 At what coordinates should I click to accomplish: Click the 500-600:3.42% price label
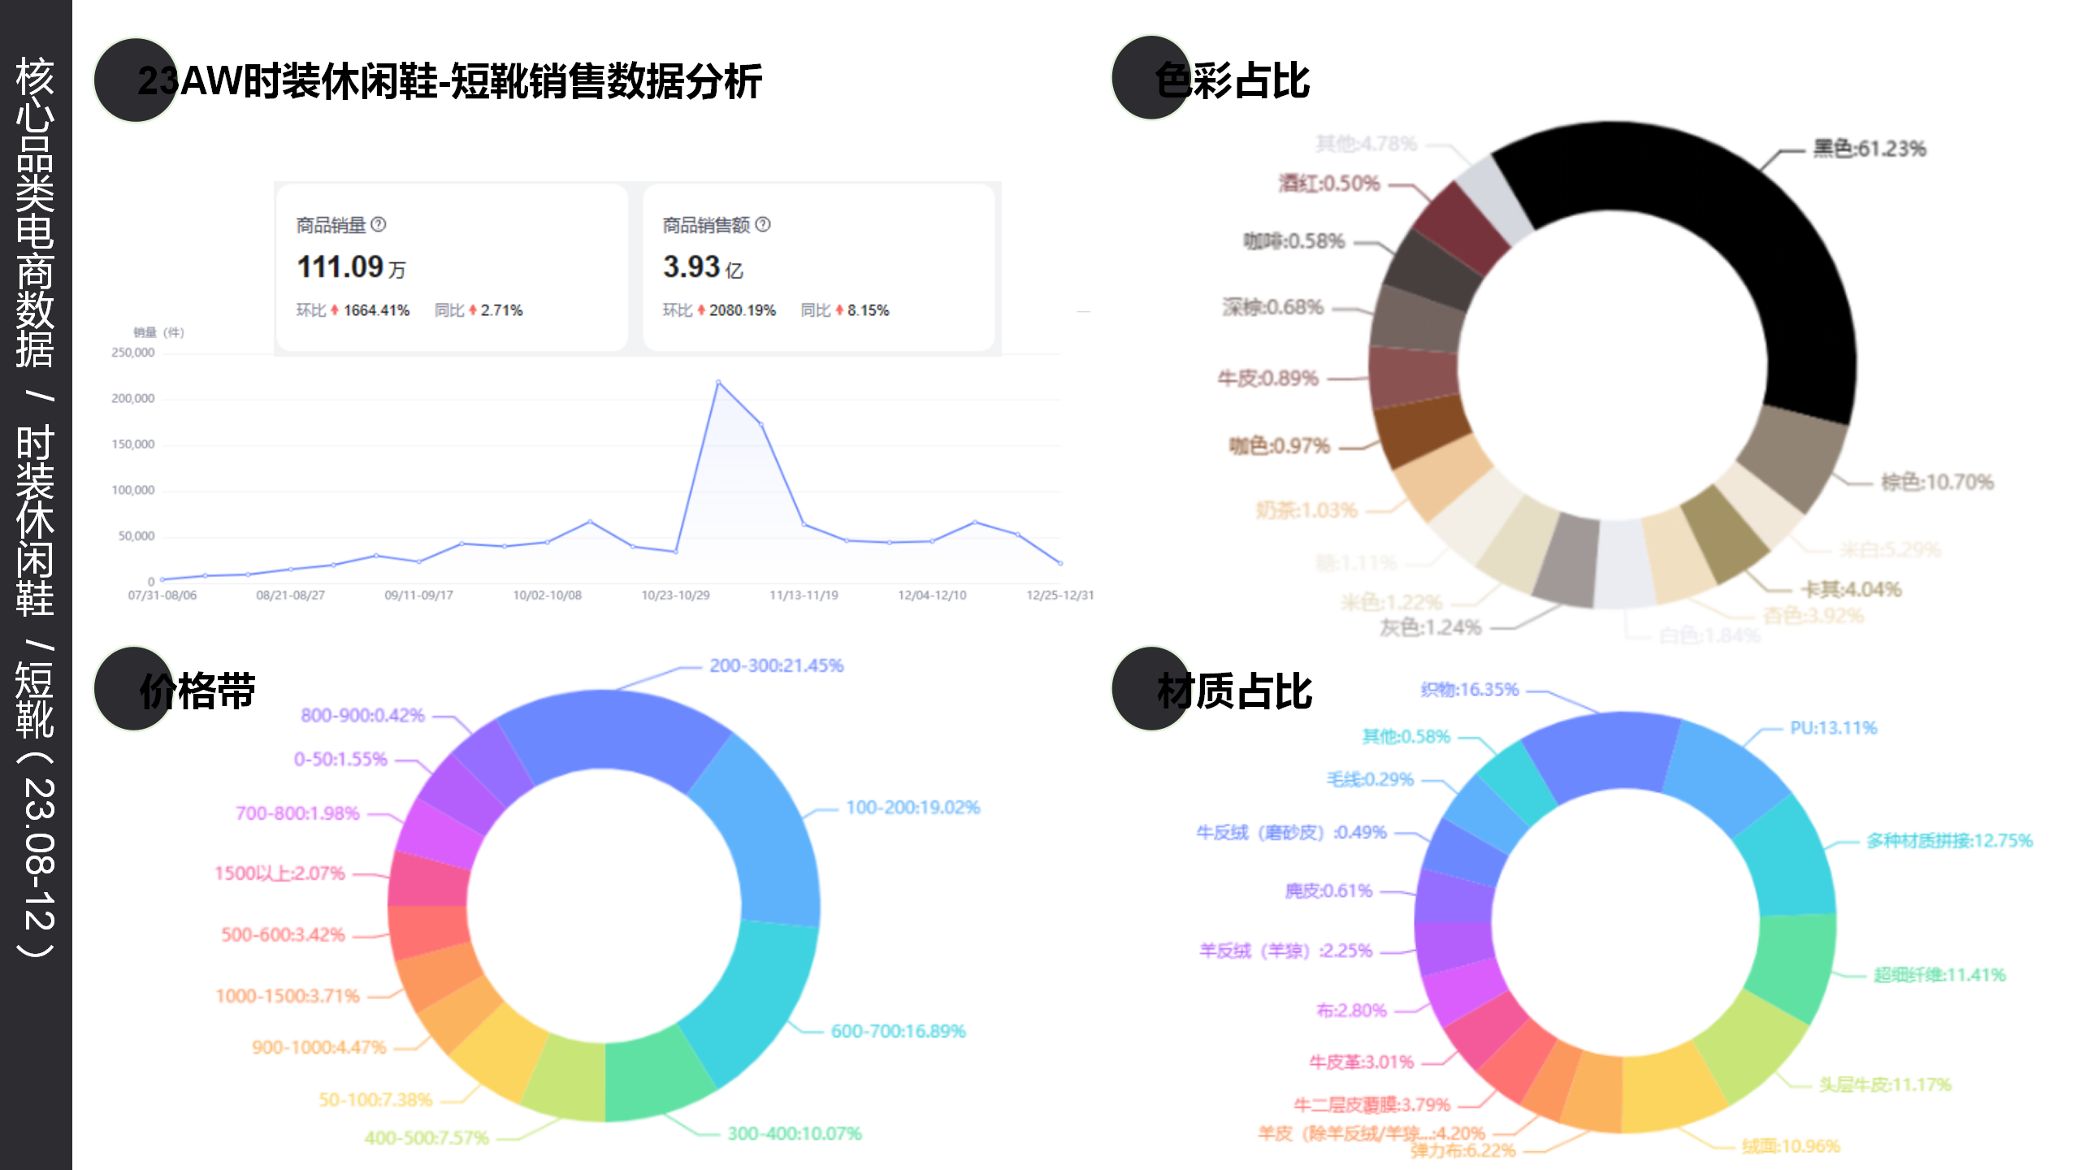tap(284, 934)
